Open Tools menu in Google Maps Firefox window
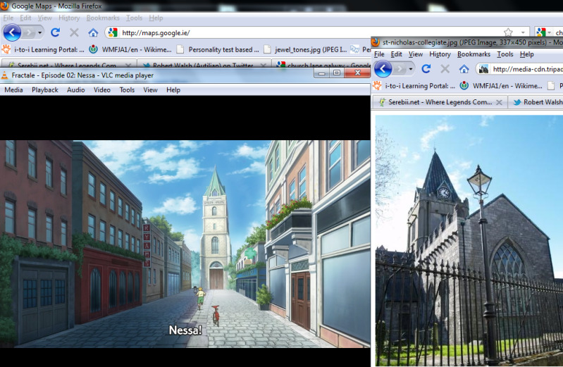 click(x=135, y=18)
